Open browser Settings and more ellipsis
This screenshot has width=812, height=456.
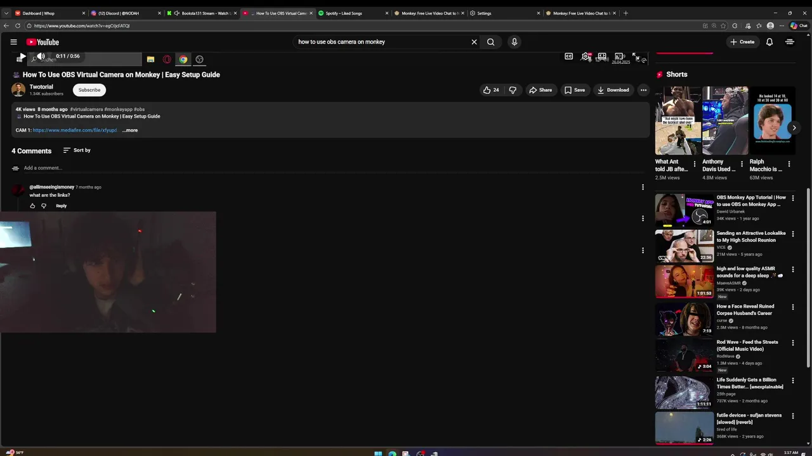coord(782,26)
